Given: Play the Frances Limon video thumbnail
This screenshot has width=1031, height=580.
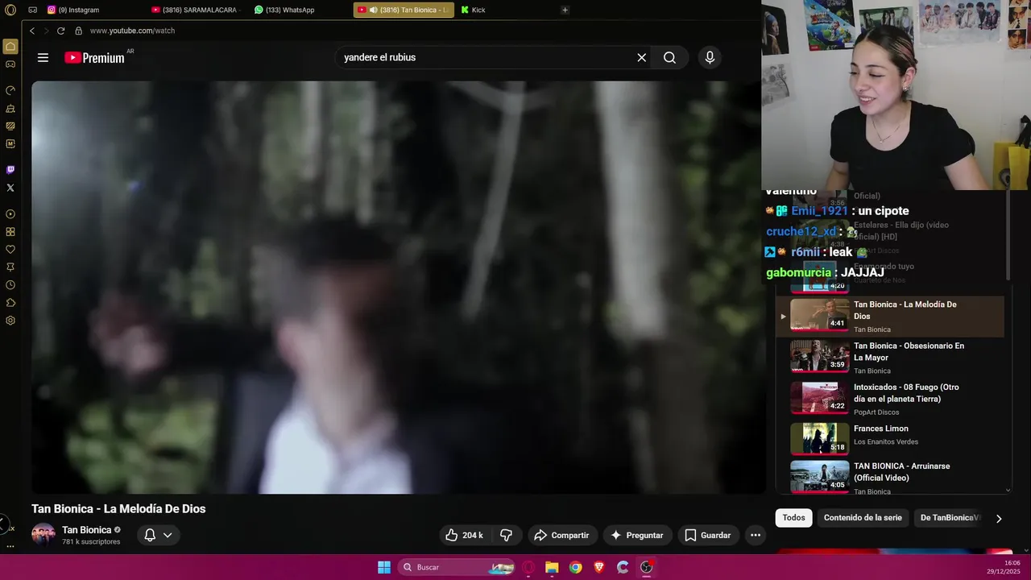Looking at the screenshot, I should (x=819, y=439).
